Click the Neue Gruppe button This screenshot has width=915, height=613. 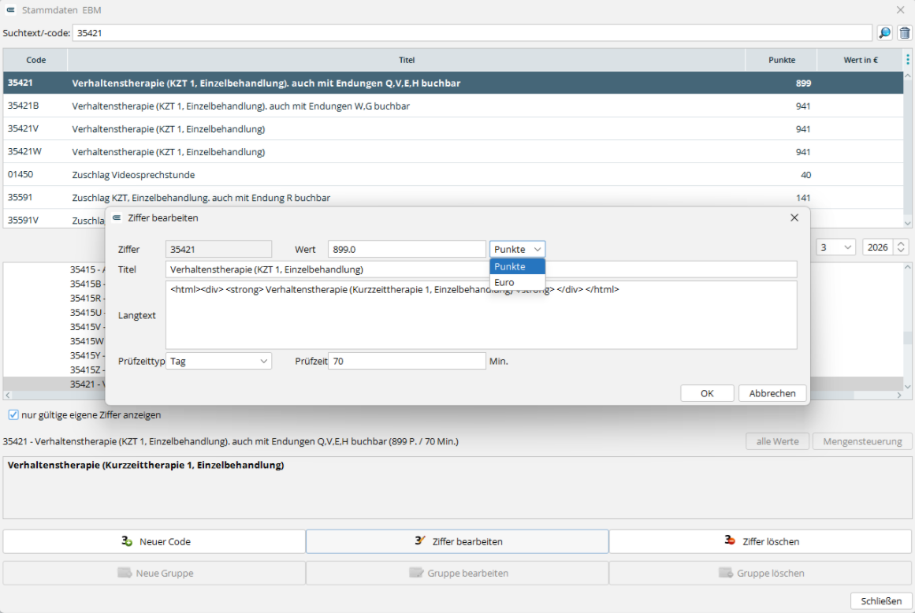(154, 573)
